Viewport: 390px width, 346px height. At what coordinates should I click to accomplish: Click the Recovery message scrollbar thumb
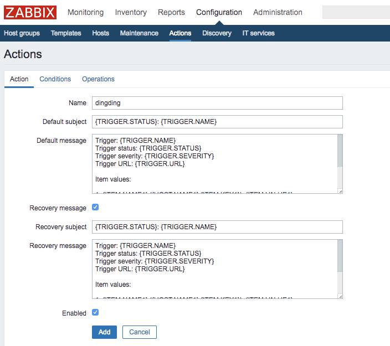[340, 256]
